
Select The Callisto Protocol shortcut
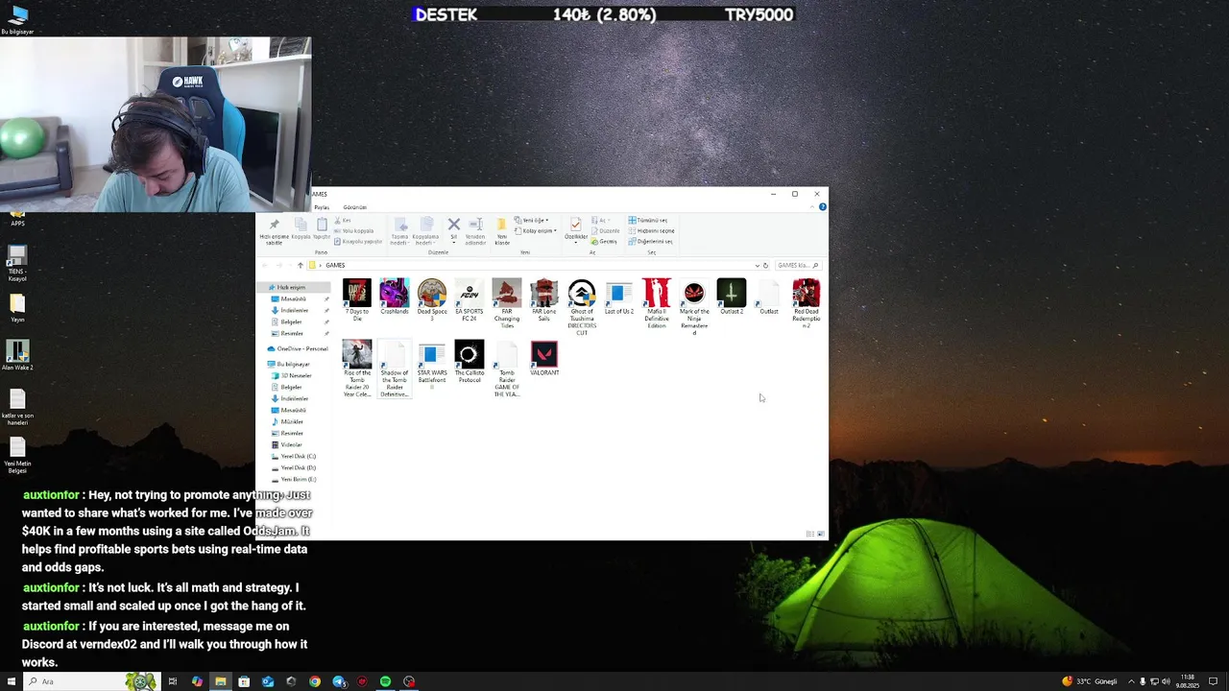click(470, 361)
